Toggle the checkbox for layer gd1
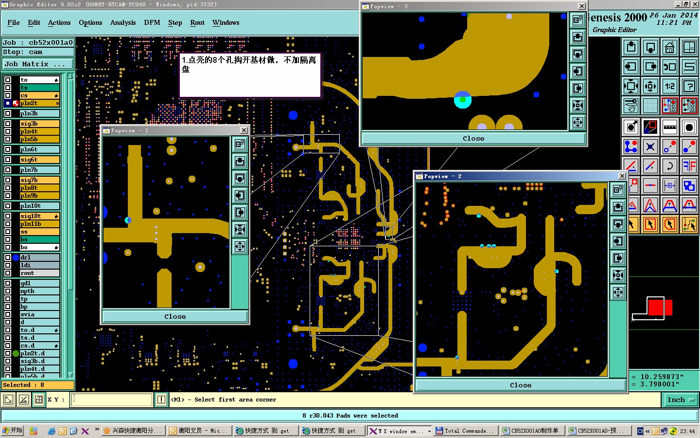This screenshot has height=438, width=700. coord(8,283)
